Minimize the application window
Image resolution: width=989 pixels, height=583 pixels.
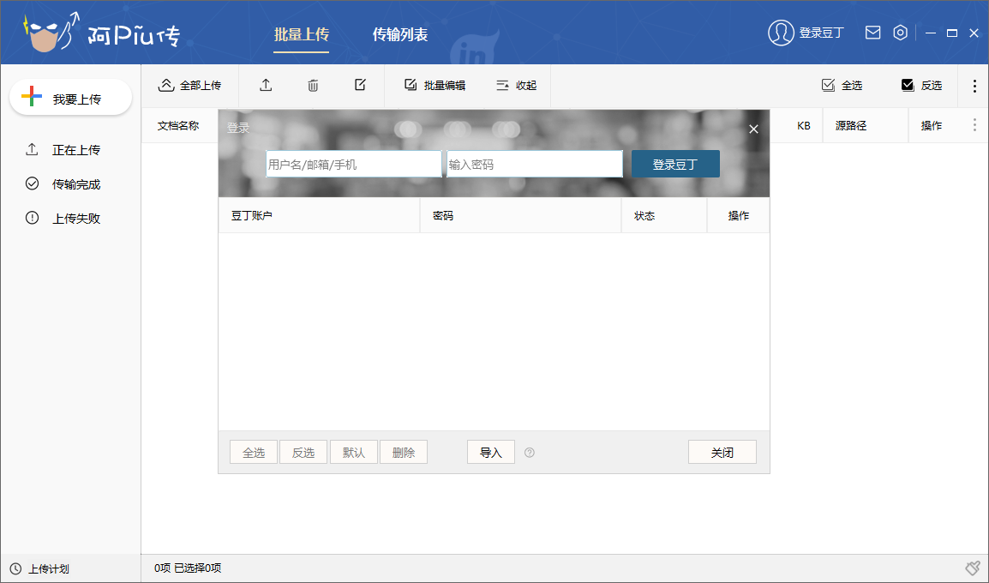(x=931, y=33)
